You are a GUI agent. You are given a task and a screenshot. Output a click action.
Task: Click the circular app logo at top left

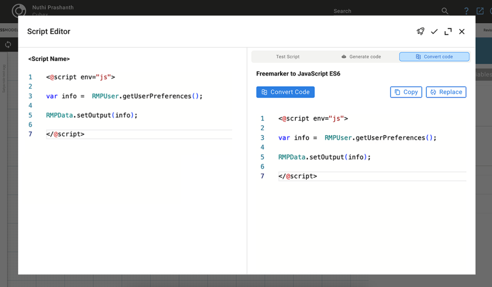coord(19,11)
